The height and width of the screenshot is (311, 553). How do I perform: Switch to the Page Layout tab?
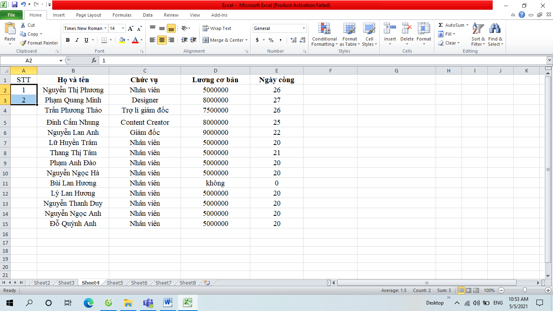pyautogui.click(x=89, y=15)
